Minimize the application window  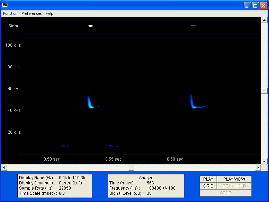[x=247, y=6]
